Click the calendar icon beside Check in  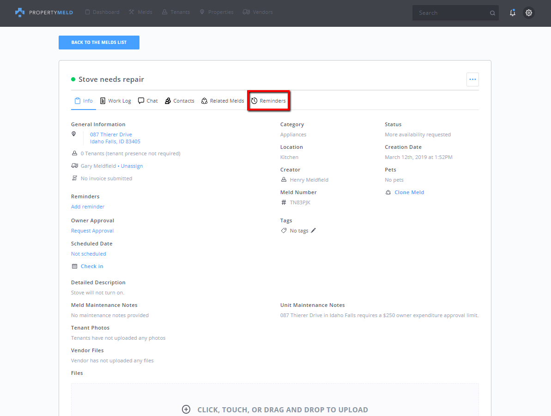click(x=74, y=266)
